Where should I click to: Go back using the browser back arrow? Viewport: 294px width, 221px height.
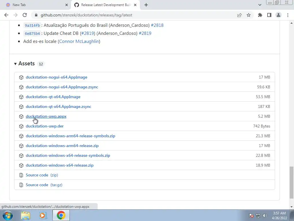pyautogui.click(x=6, y=15)
